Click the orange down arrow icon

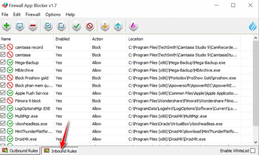[x=105, y=26]
